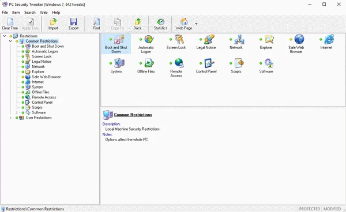Select Restrictions root in the tree

click(x=28, y=36)
